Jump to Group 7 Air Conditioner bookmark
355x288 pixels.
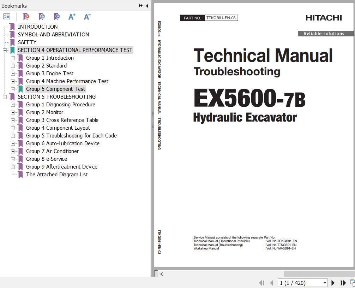[x=52, y=151]
